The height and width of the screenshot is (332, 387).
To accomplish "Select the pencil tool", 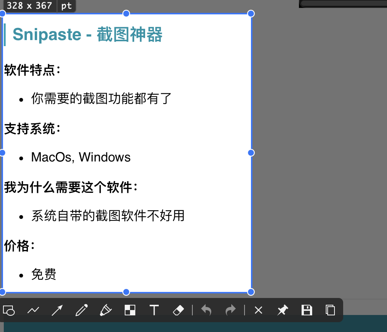I will click(x=82, y=310).
